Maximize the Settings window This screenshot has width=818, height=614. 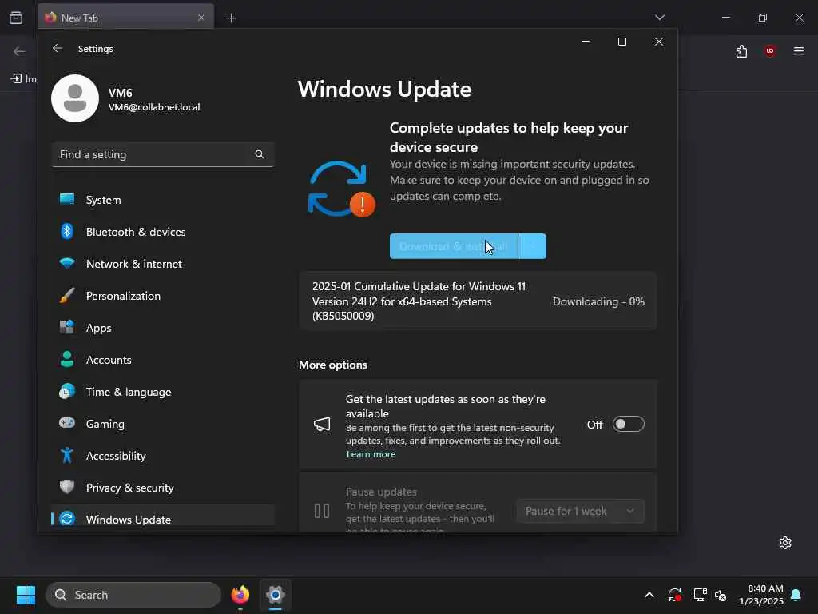click(621, 42)
